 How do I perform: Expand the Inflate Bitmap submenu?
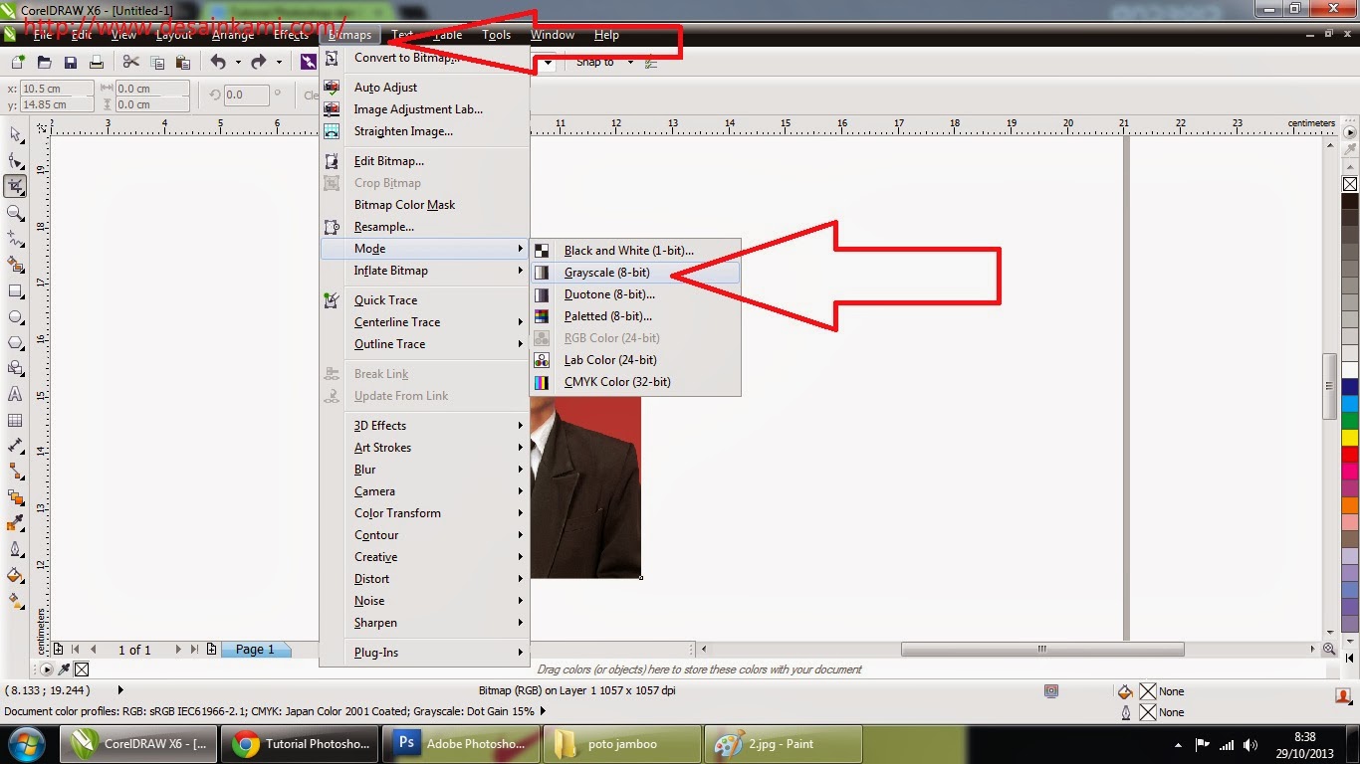425,271
